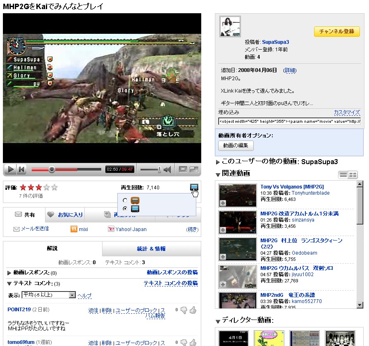Click the カスタマイズ embed customize link
The width and height of the screenshot is (369, 346).
tap(347, 112)
